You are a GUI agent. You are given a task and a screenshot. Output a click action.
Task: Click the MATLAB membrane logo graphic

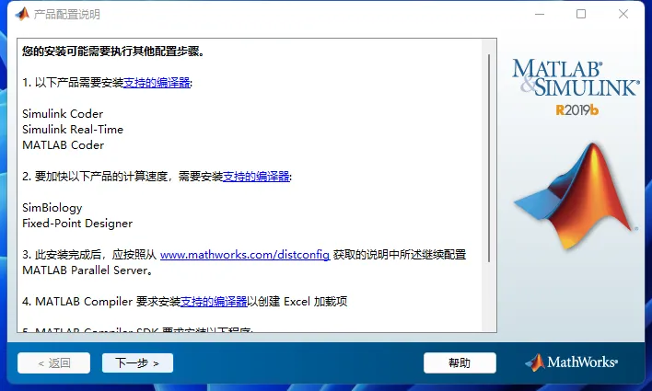576,196
